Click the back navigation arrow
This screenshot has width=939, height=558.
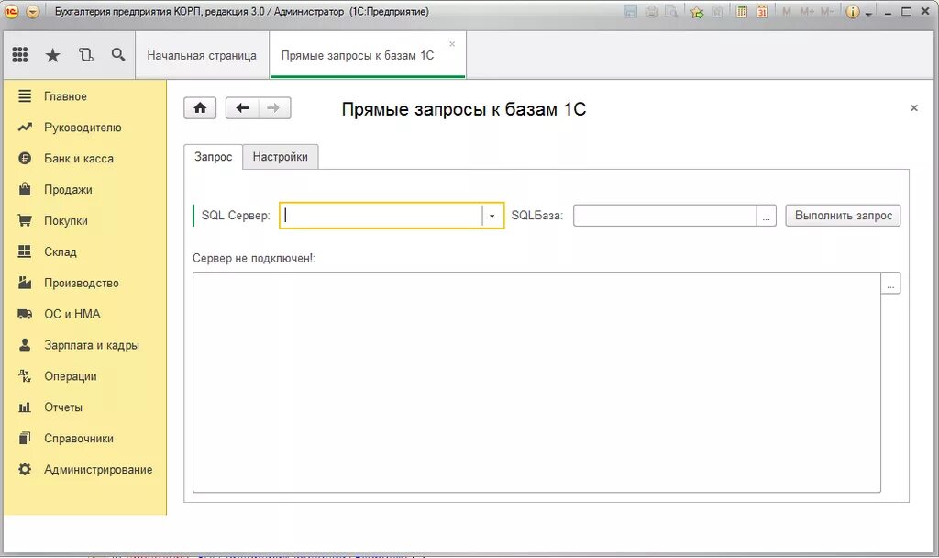(242, 107)
